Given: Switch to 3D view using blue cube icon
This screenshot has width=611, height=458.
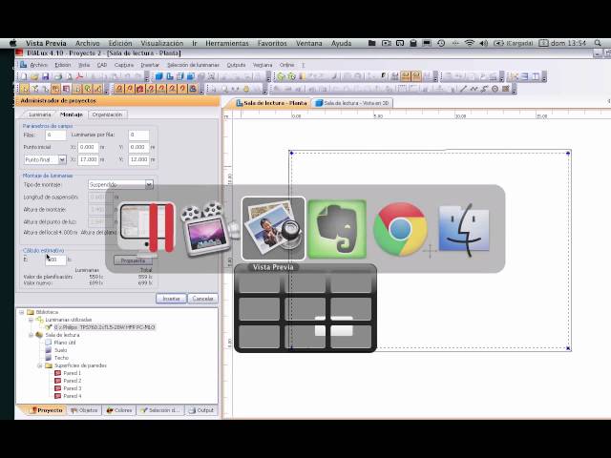Looking at the screenshot, I should [x=159, y=76].
